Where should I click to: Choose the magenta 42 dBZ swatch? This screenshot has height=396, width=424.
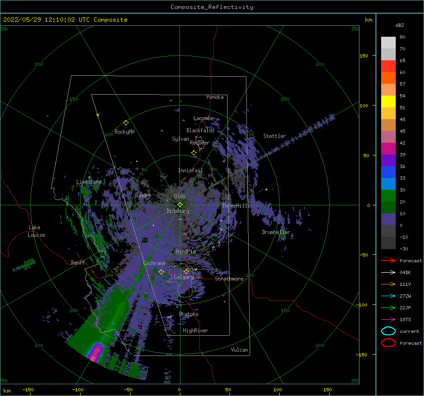tap(388, 148)
